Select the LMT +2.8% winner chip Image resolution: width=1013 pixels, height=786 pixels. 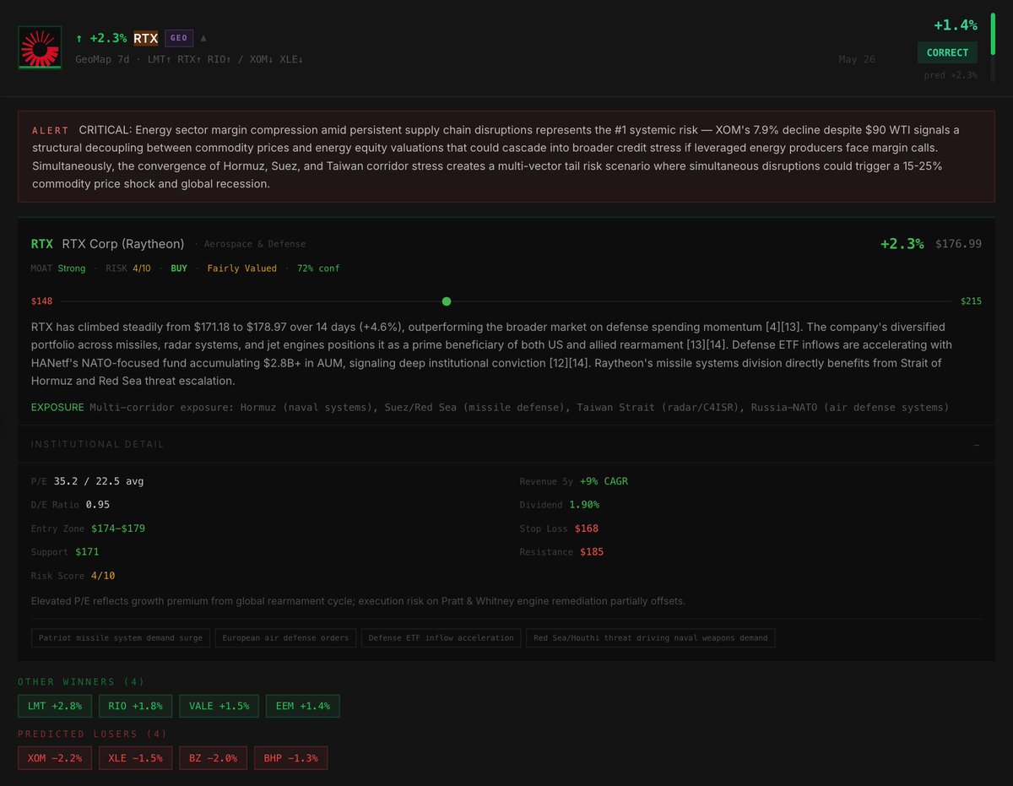click(x=54, y=706)
